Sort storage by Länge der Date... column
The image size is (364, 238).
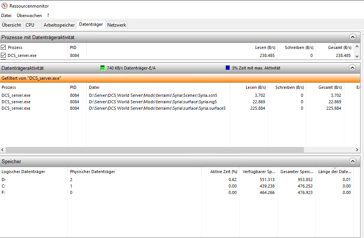[x=335, y=172]
